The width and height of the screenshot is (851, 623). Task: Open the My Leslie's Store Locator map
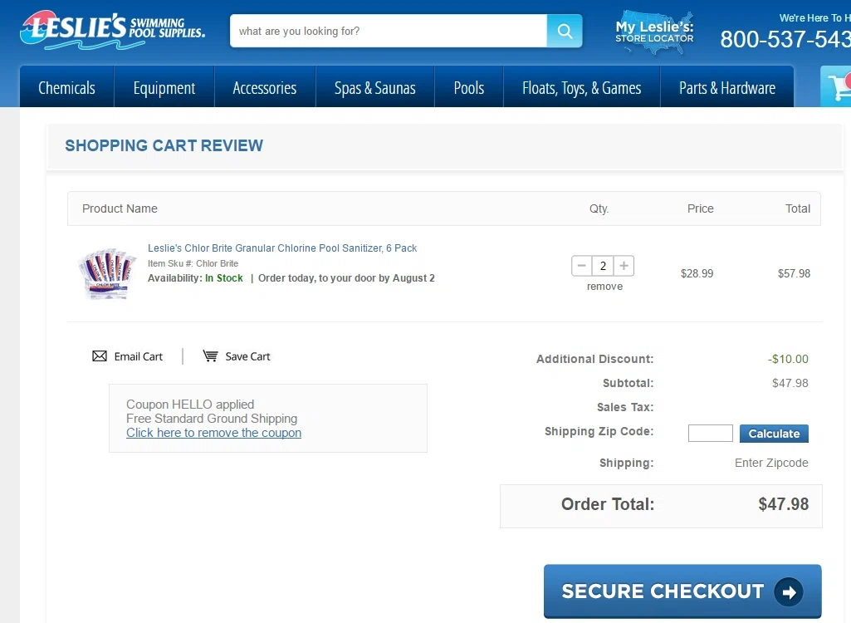coord(654,32)
